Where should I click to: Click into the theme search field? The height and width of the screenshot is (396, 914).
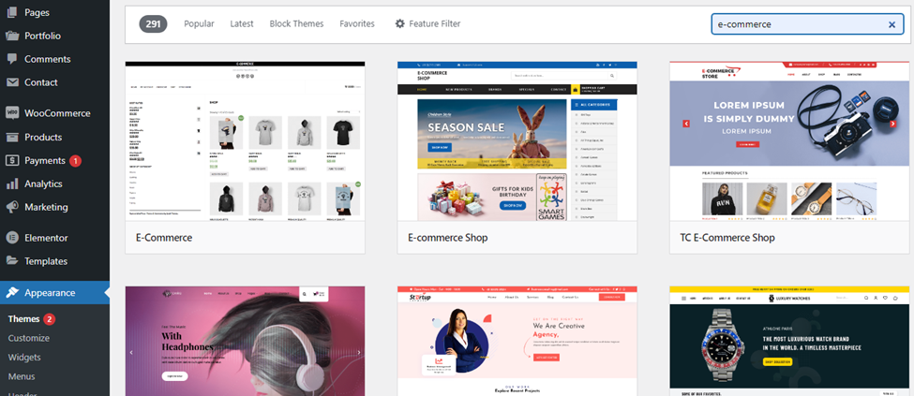799,24
